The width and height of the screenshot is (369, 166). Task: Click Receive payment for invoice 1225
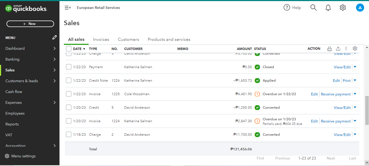click(x=336, y=94)
